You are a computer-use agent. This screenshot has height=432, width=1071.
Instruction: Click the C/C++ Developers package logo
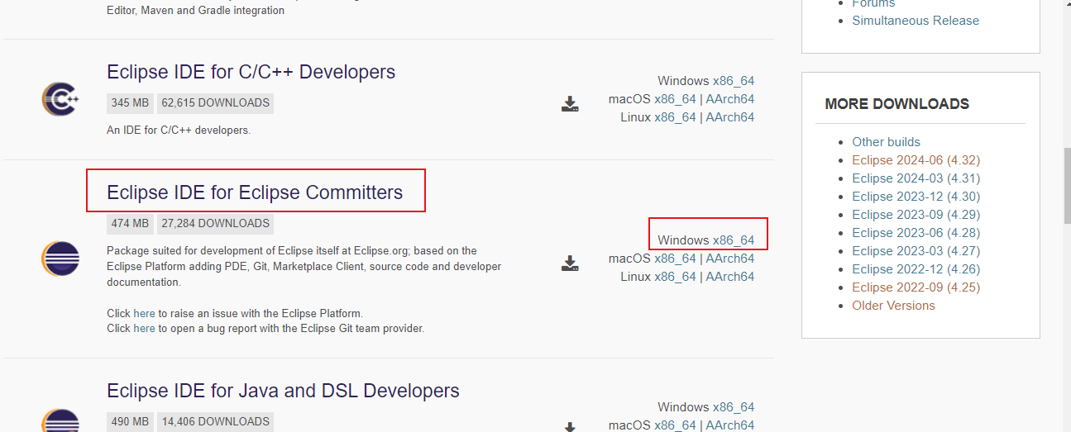pyautogui.click(x=60, y=99)
